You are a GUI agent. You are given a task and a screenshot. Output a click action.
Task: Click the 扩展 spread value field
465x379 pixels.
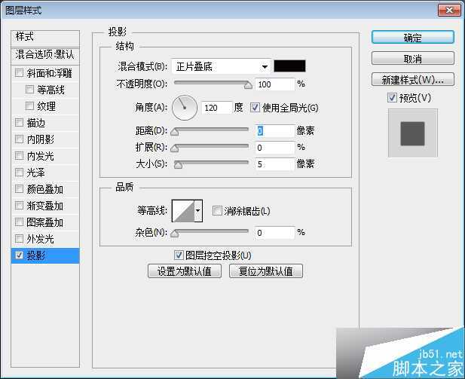click(275, 148)
